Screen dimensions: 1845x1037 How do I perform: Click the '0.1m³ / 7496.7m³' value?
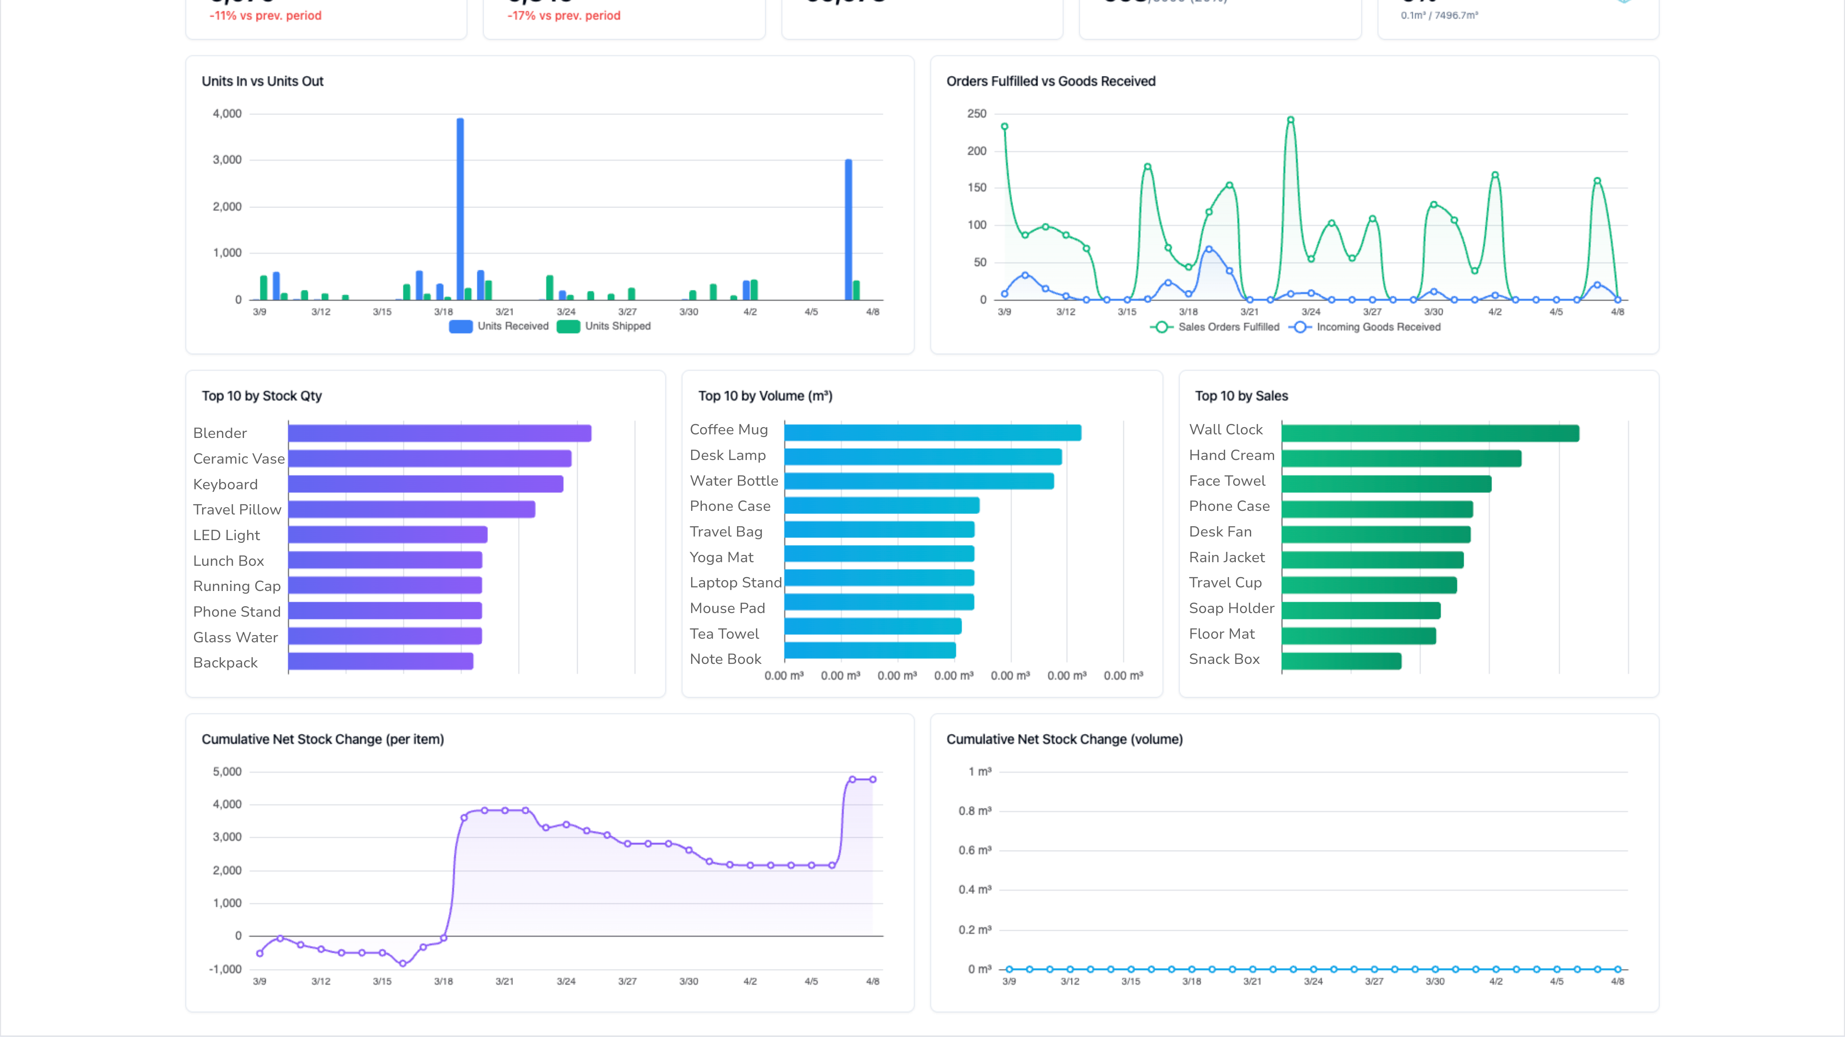pyautogui.click(x=1440, y=15)
